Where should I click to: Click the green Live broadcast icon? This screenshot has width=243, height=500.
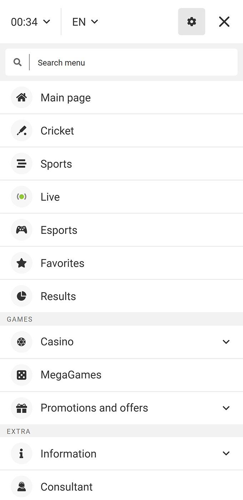click(x=21, y=197)
